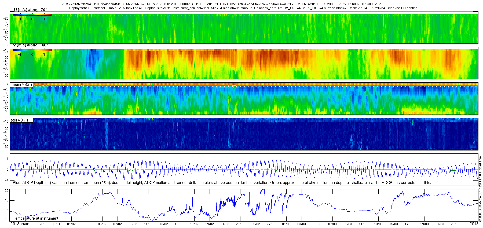This screenshot has width=483, height=228.
Task: Click the 01/03 date tick label
Action: (286, 224)
